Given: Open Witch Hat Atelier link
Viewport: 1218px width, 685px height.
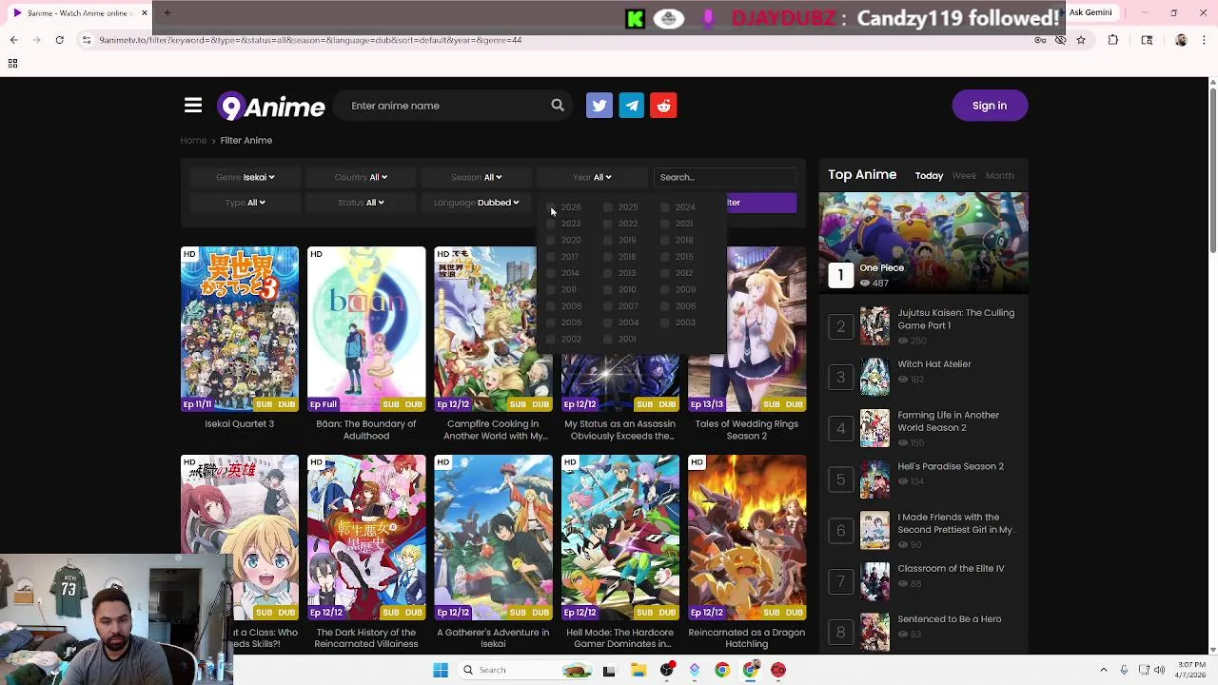Looking at the screenshot, I should click(934, 364).
